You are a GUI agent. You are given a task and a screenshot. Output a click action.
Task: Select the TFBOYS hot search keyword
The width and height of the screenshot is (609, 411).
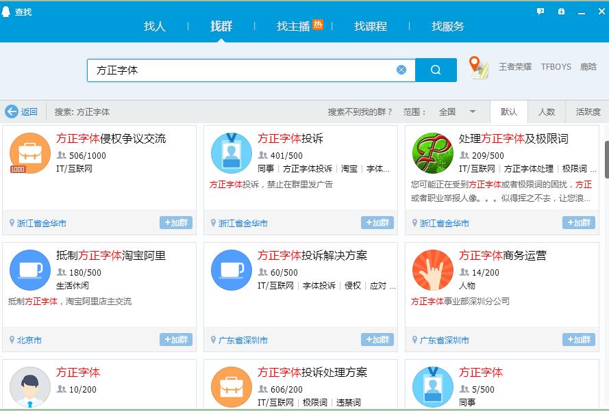coord(556,67)
